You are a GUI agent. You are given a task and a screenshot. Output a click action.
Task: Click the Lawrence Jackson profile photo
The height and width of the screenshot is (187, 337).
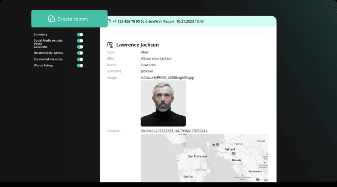click(163, 104)
